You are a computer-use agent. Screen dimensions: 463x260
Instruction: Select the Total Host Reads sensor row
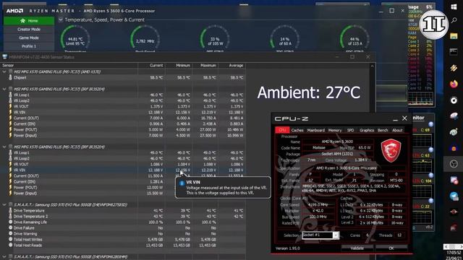click(x=122, y=246)
